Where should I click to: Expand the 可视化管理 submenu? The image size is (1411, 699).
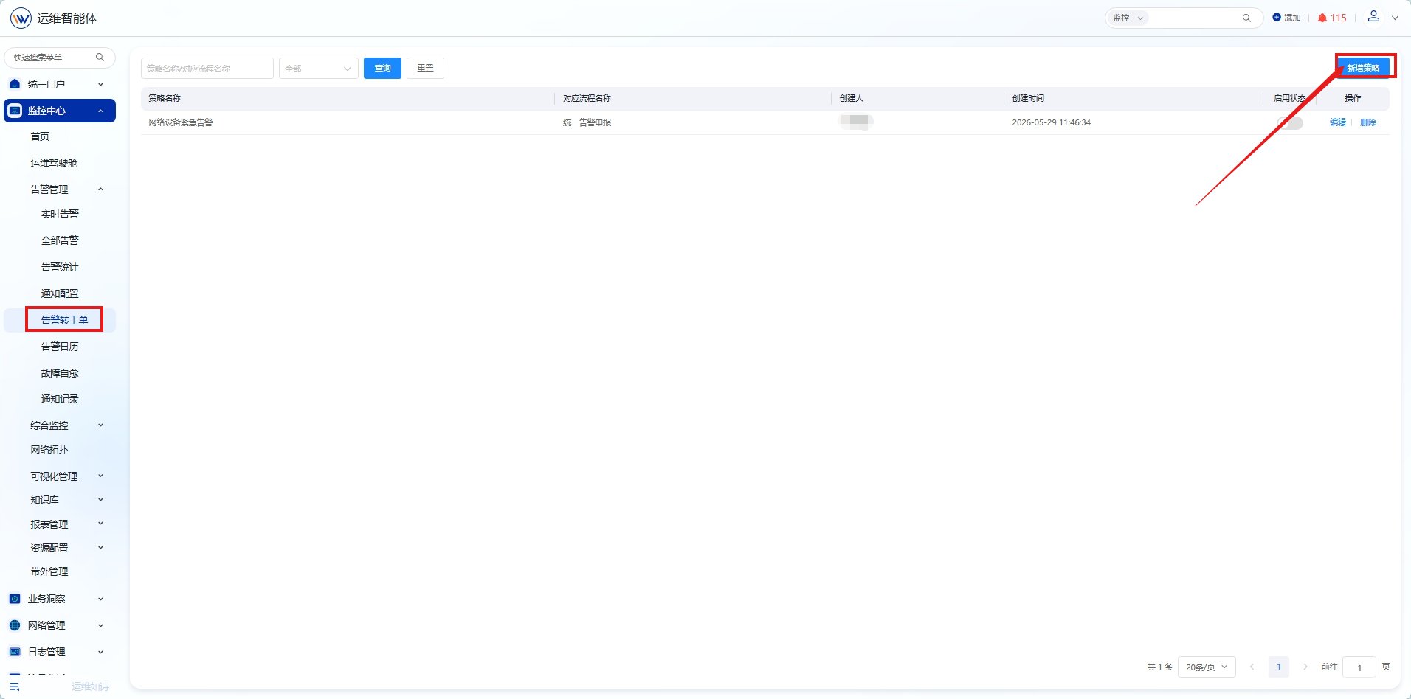click(101, 476)
